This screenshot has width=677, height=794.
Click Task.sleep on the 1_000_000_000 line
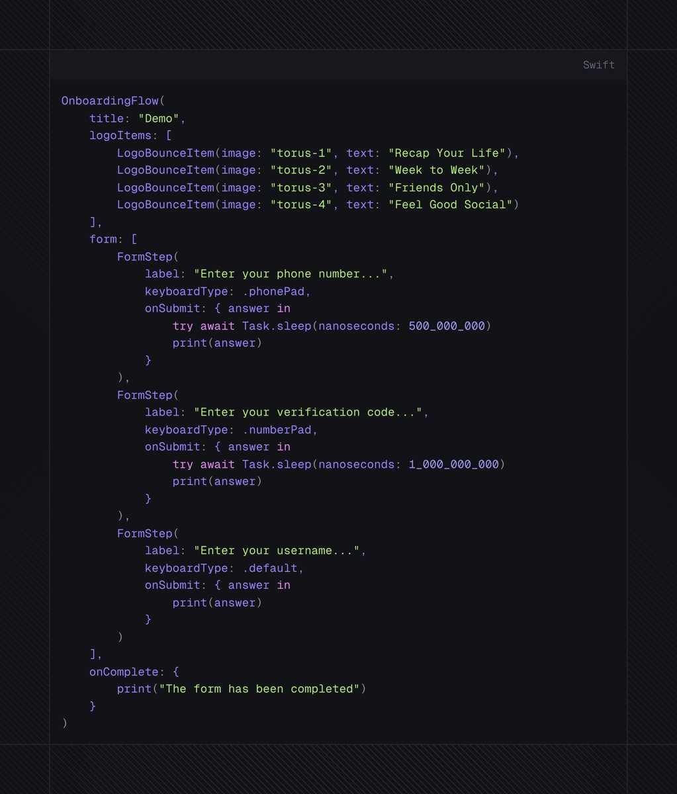coord(277,464)
